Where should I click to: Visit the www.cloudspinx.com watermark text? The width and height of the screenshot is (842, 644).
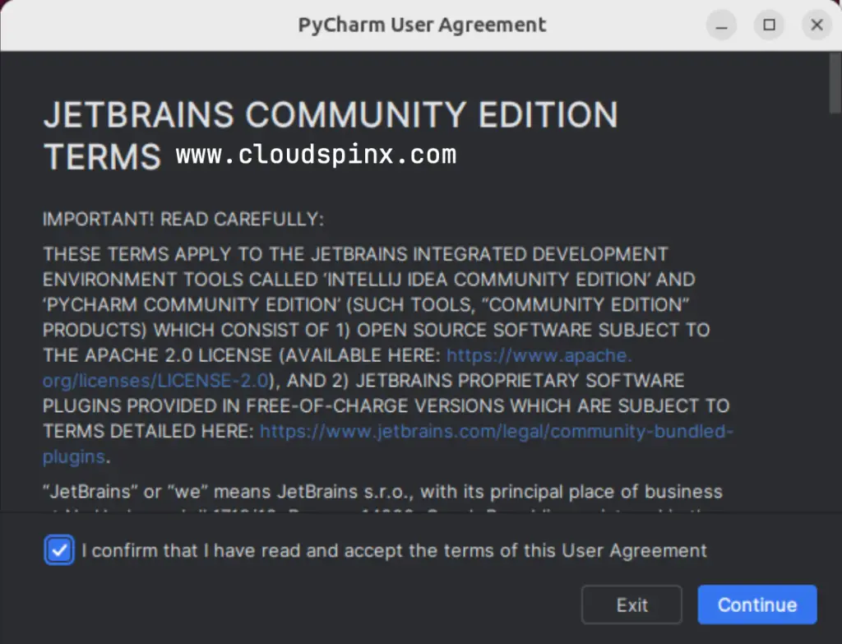pyautogui.click(x=315, y=155)
